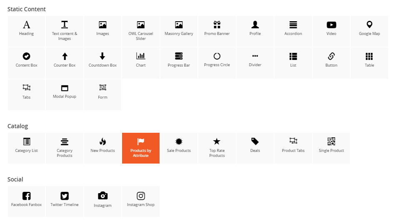Choose the Modal Popup element
The height and width of the screenshot is (221, 397).
click(x=65, y=92)
